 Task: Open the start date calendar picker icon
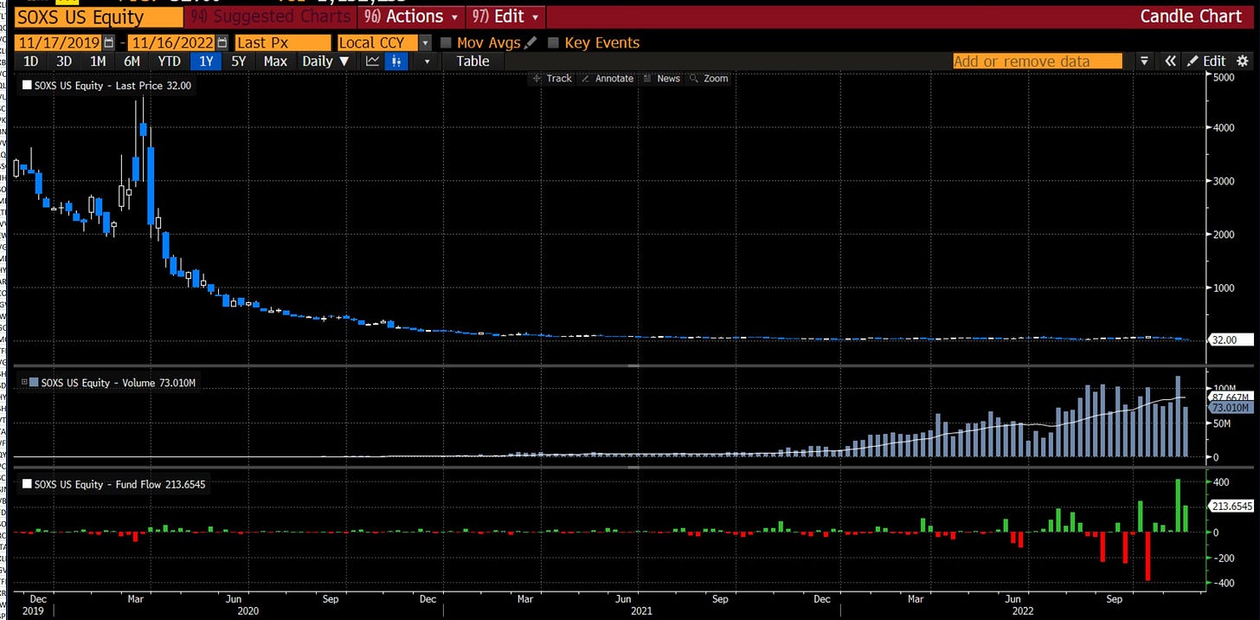[108, 42]
